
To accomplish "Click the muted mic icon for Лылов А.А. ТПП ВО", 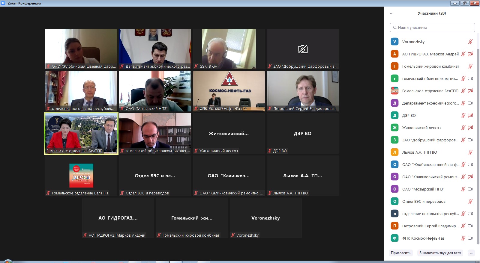I will click(x=470, y=152).
